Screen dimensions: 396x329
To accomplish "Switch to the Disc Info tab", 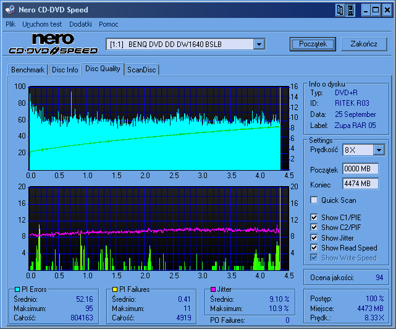I will [65, 70].
